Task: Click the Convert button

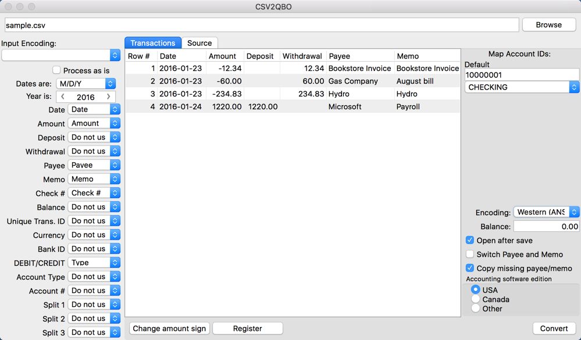Action: [554, 328]
